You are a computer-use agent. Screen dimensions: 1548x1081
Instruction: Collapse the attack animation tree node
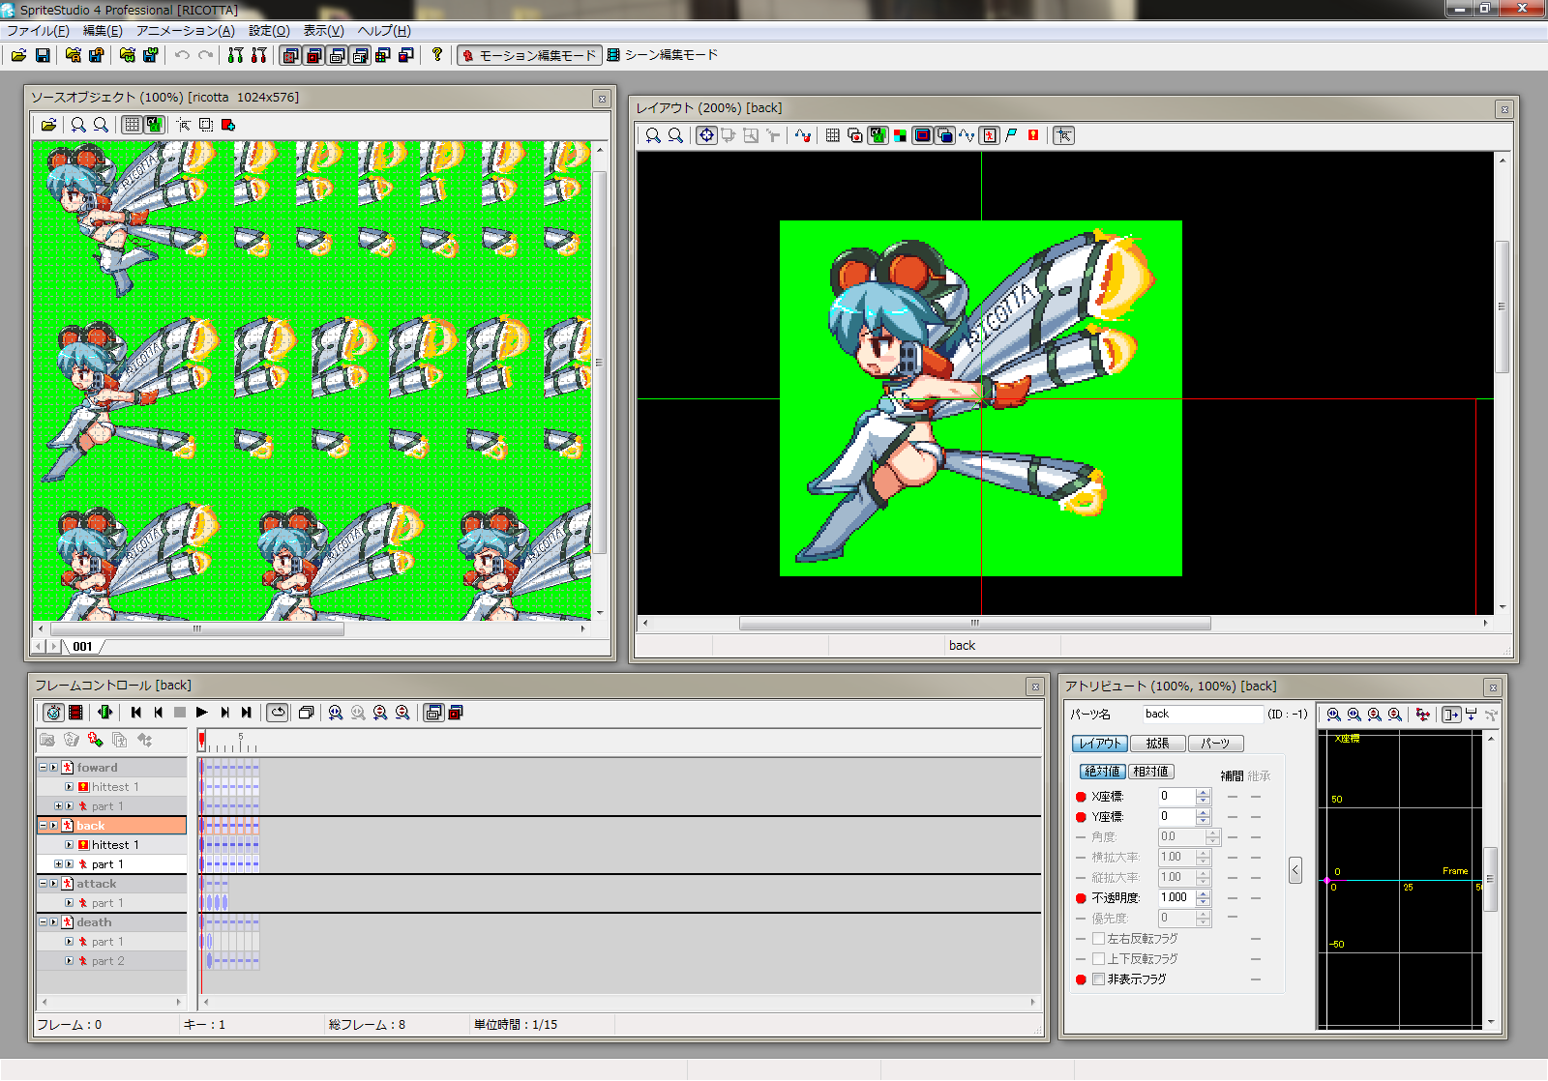[43, 884]
